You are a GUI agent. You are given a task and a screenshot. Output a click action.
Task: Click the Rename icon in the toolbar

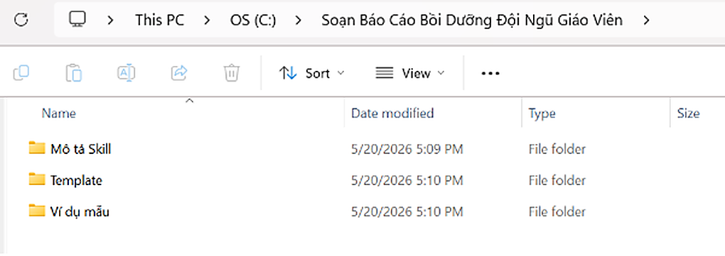(x=127, y=73)
